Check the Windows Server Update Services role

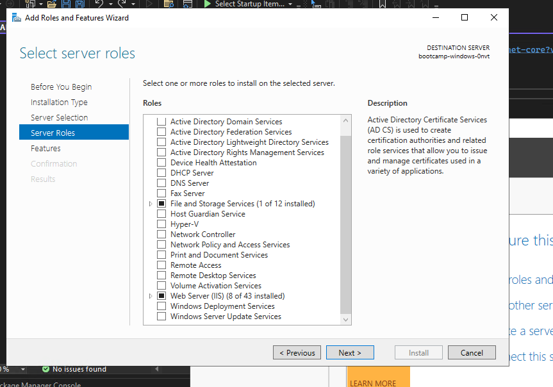[x=161, y=316]
